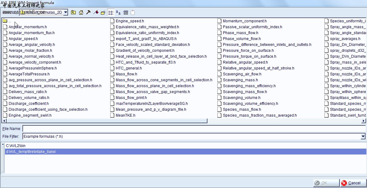Switch to detailed table view mode
367x188 pixels.
(x=126, y=12)
